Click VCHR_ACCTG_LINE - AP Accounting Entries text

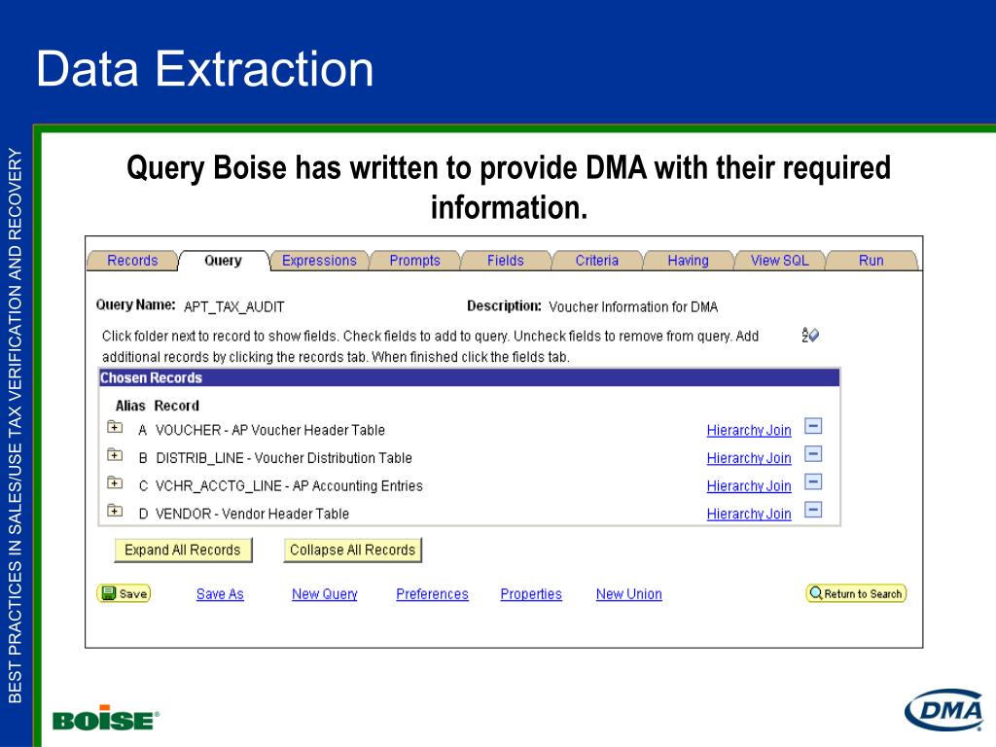click(x=289, y=486)
